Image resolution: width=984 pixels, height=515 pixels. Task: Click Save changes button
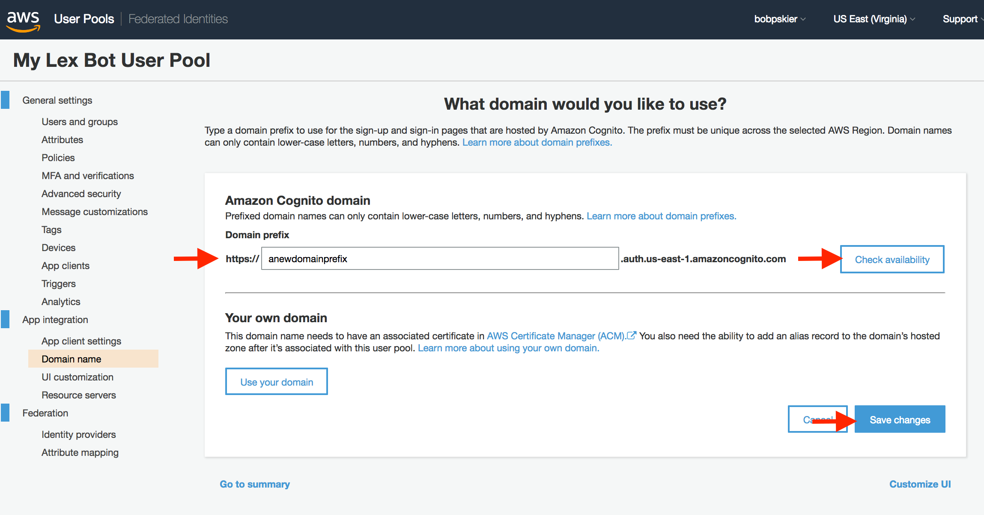pos(900,419)
